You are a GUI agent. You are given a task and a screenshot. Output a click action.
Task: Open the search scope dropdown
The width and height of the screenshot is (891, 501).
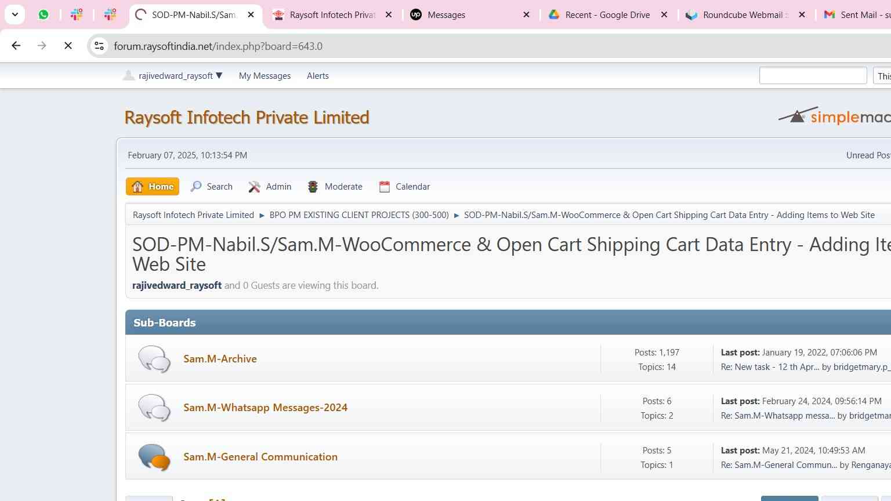pyautogui.click(x=882, y=76)
